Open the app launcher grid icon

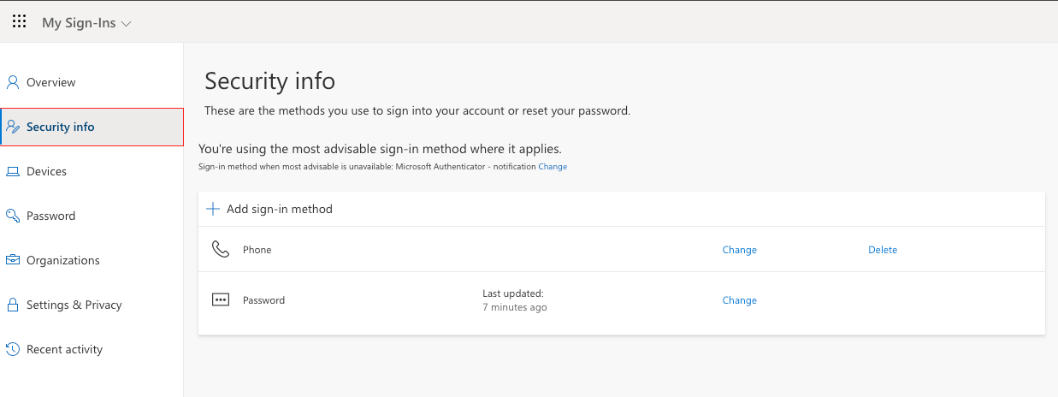pyautogui.click(x=19, y=21)
